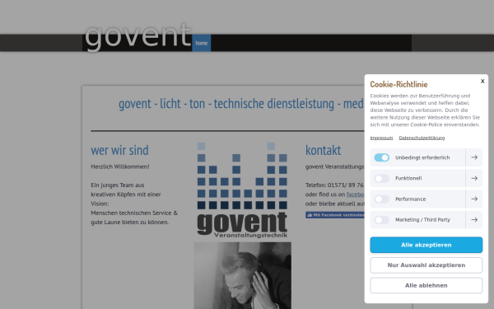Choose Nur Auswahl akzeptieren

click(x=426, y=265)
